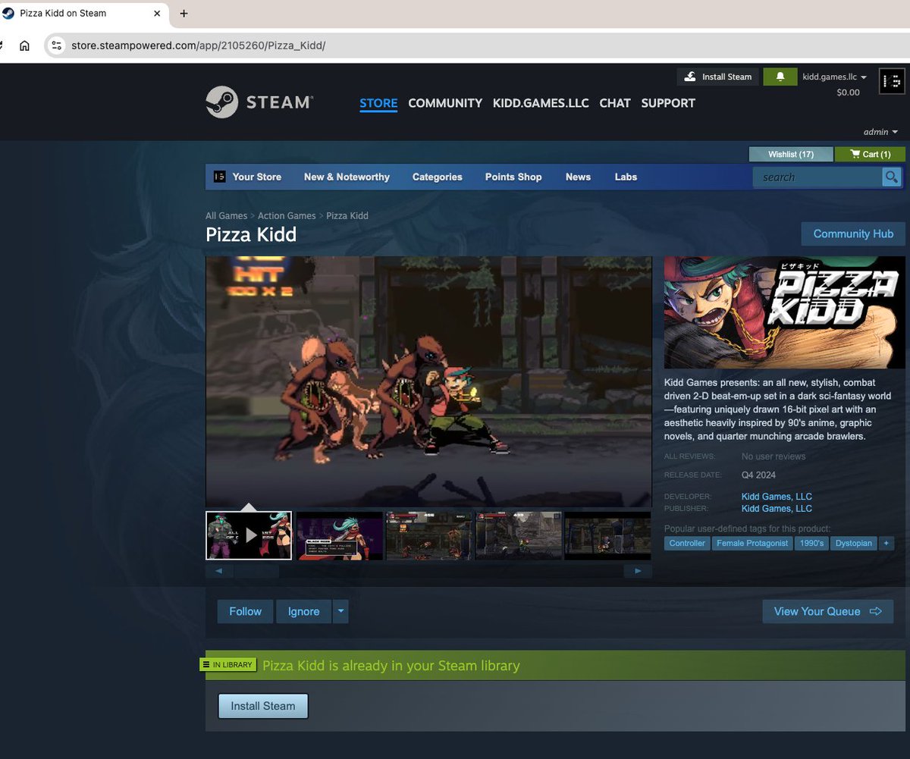Click All Games breadcrumb

[x=226, y=215]
